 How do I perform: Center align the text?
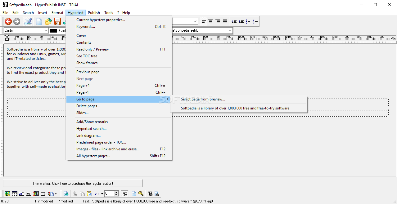[210, 21]
